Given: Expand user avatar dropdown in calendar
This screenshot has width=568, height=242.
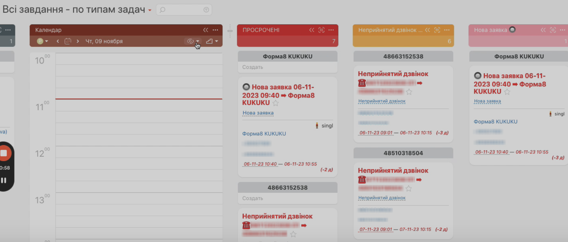Looking at the screenshot, I should [x=43, y=41].
